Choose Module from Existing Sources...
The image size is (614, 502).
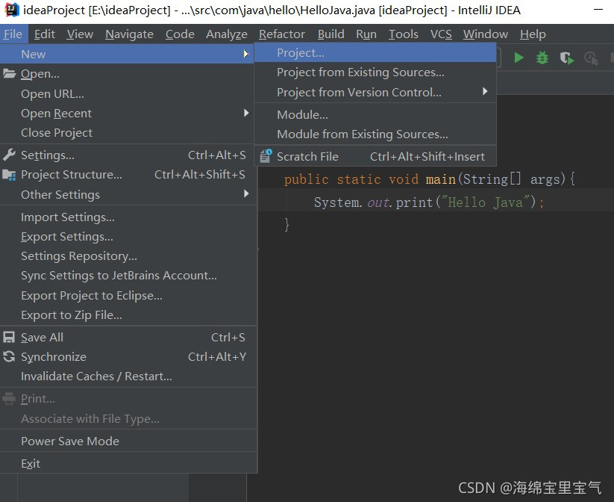pyautogui.click(x=375, y=134)
